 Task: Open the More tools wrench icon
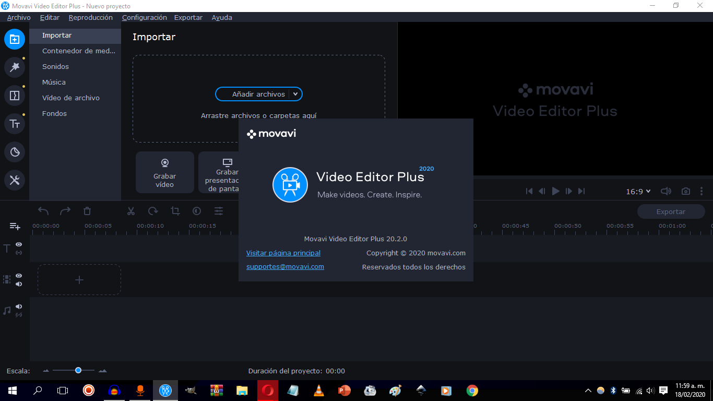tap(15, 180)
